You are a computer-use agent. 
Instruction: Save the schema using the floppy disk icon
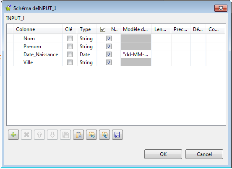117,135
